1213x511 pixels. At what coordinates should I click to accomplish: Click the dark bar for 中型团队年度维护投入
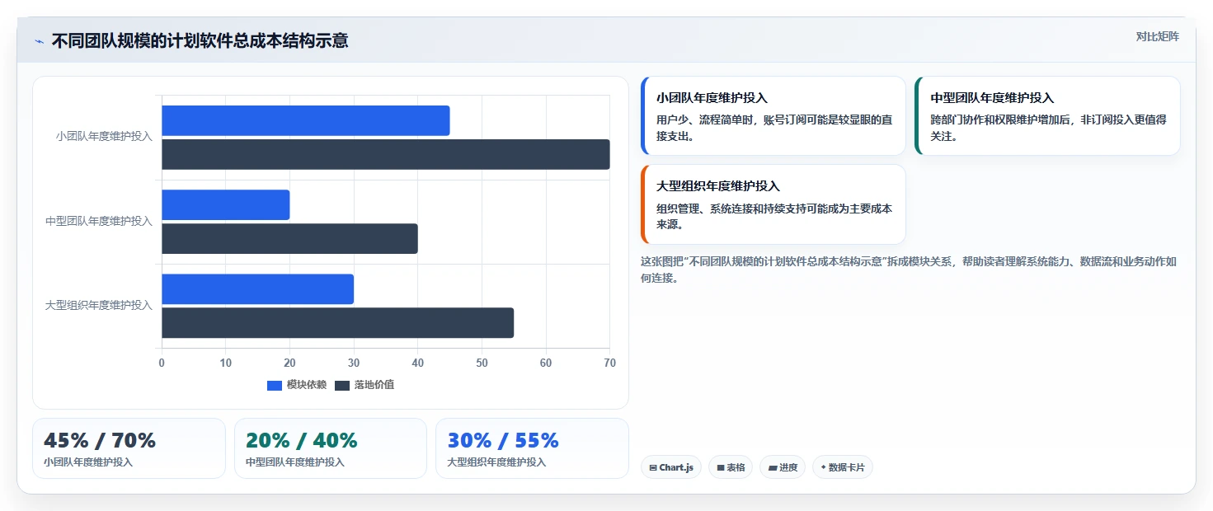coord(289,238)
